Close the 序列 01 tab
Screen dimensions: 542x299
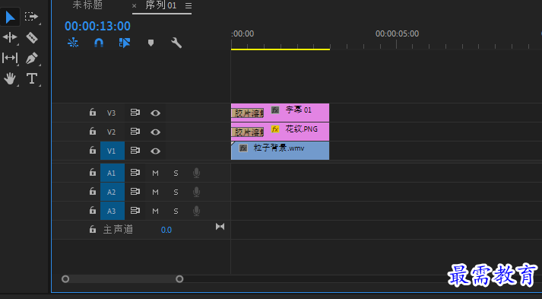tap(134, 6)
